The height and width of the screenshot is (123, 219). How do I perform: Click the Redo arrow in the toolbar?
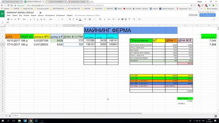(15, 19)
